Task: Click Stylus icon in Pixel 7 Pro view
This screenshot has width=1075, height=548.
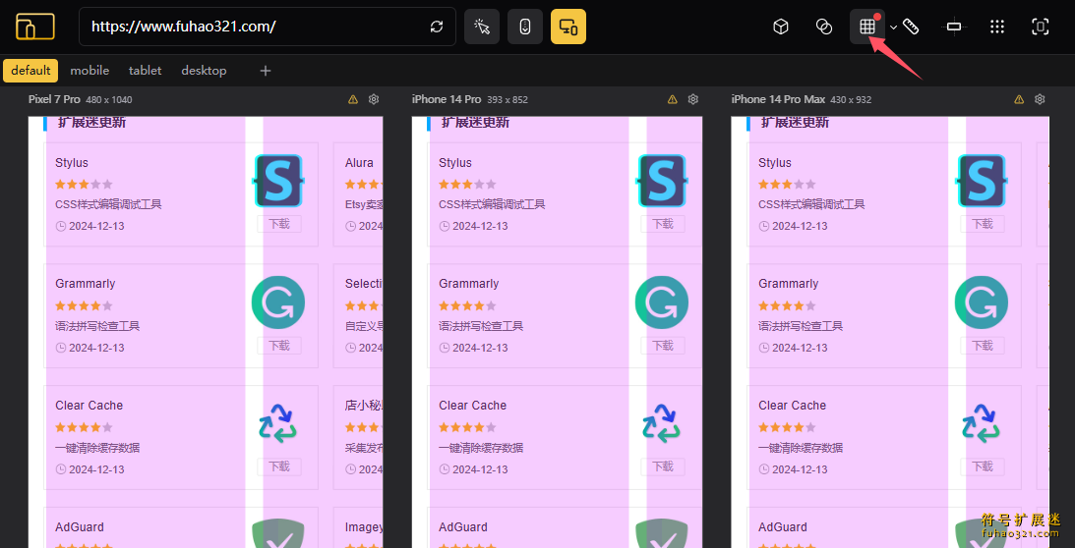Action: (x=278, y=181)
